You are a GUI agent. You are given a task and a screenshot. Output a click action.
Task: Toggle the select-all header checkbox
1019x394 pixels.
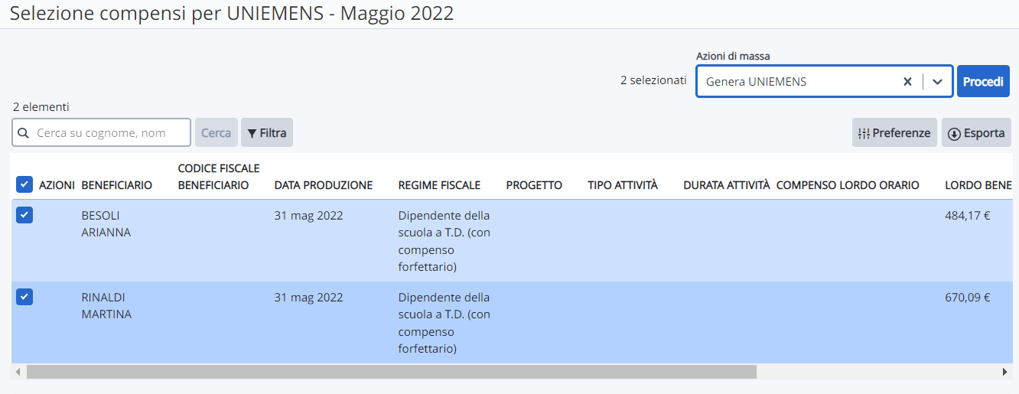pyautogui.click(x=24, y=184)
